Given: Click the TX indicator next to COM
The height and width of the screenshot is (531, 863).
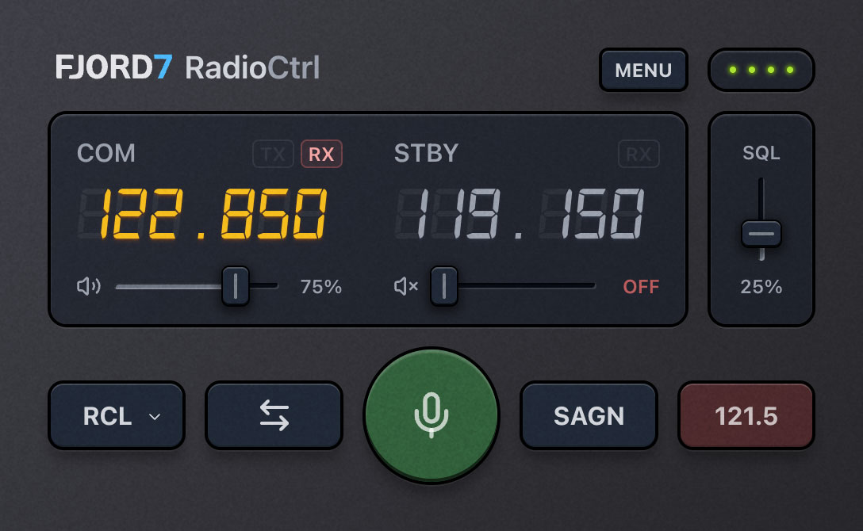Looking at the screenshot, I should (273, 154).
